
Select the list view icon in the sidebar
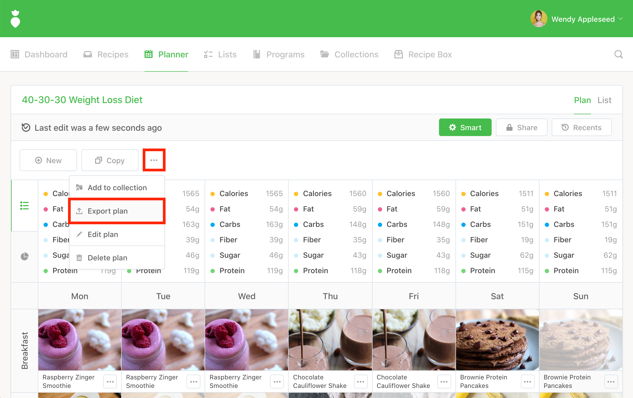pos(24,206)
